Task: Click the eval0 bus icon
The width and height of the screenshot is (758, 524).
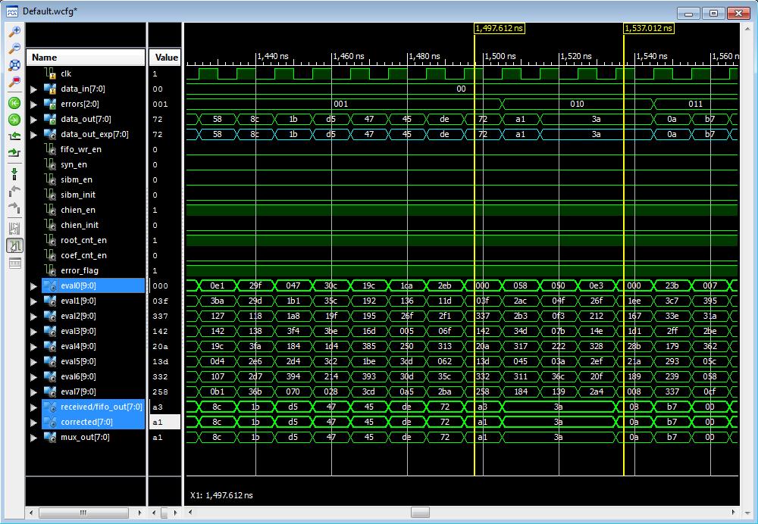Action: click(x=50, y=286)
